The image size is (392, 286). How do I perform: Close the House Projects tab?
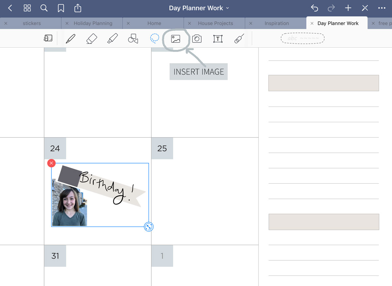pos(189,23)
